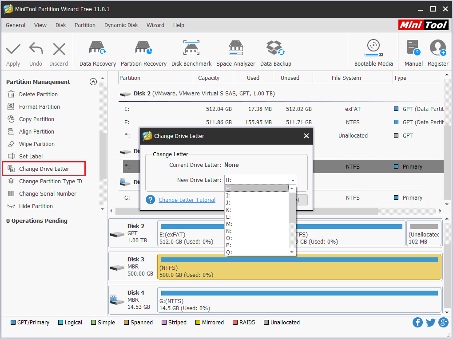Sort by the File System column header
The height and width of the screenshot is (339, 453).
click(353, 78)
